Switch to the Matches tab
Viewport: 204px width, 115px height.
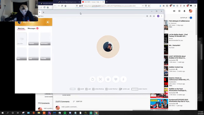click(x=21, y=28)
